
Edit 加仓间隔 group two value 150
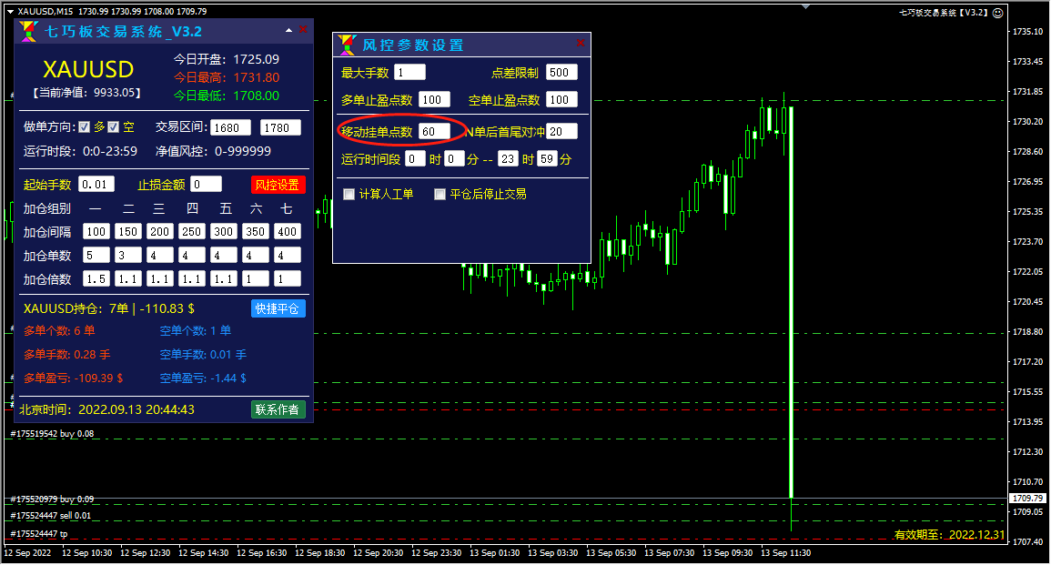[x=128, y=232]
